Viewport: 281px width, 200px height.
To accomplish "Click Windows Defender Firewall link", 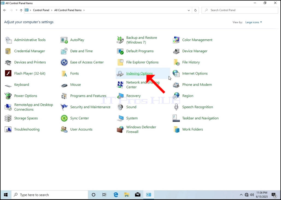I will (x=141, y=129).
